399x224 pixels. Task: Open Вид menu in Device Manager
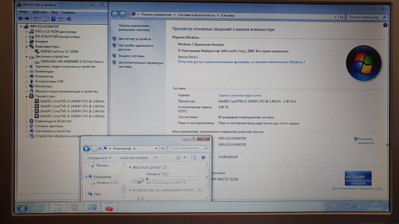tap(54, 12)
